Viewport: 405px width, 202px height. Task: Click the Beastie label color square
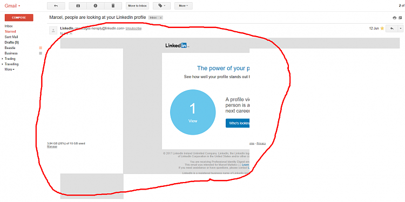point(40,48)
